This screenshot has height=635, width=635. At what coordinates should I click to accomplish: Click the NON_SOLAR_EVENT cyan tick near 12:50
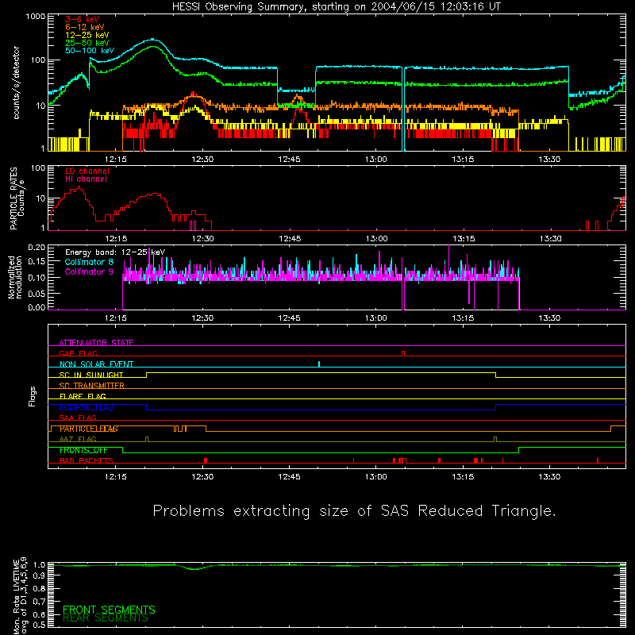(x=319, y=364)
